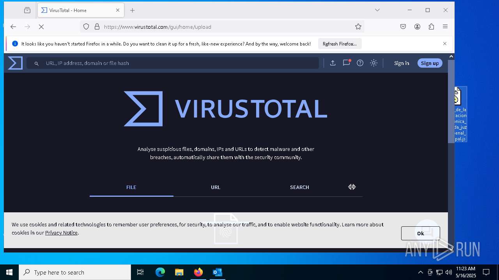Accept cookies with the Ok button
499x280 pixels.
420,233
